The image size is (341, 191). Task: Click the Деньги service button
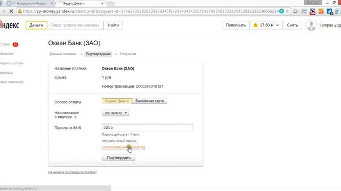point(36,25)
